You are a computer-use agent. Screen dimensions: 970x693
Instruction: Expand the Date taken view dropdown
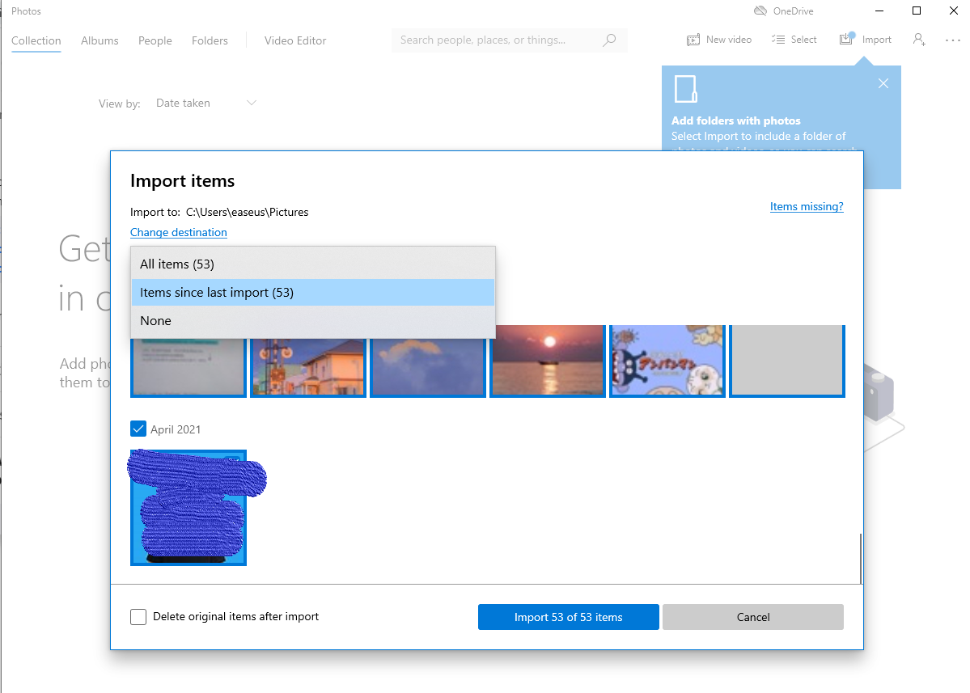coord(251,103)
